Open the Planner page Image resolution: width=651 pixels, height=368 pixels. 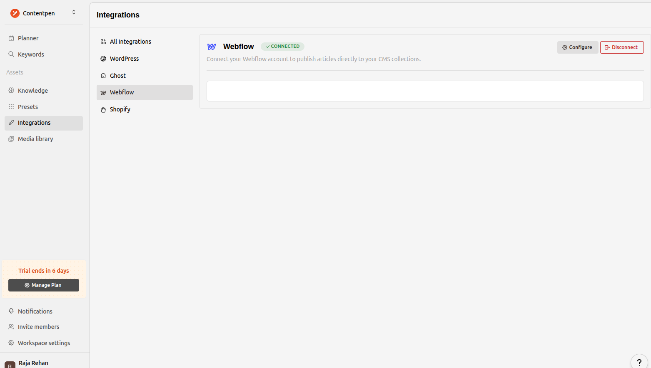click(28, 38)
